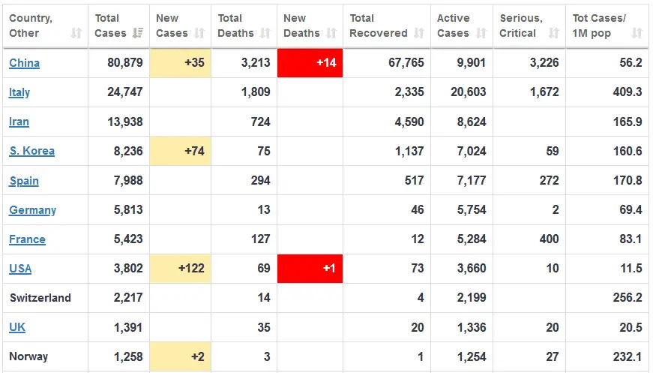Image resolution: width=653 pixels, height=373 pixels.
Task: Click New Deaths sort arrows
Action: (331, 33)
